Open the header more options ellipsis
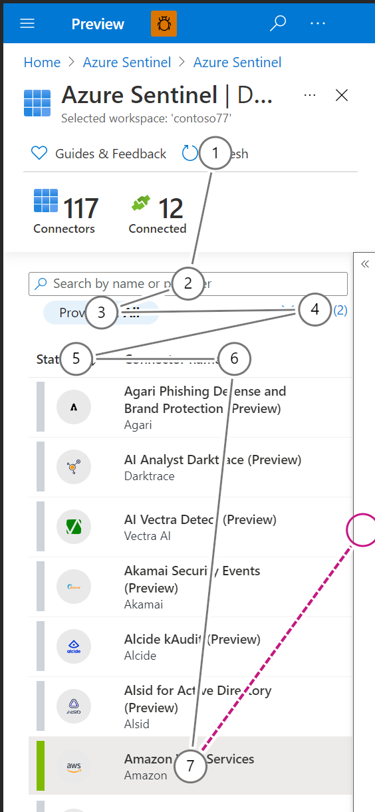Viewport: 375px width, 812px height. (318, 23)
